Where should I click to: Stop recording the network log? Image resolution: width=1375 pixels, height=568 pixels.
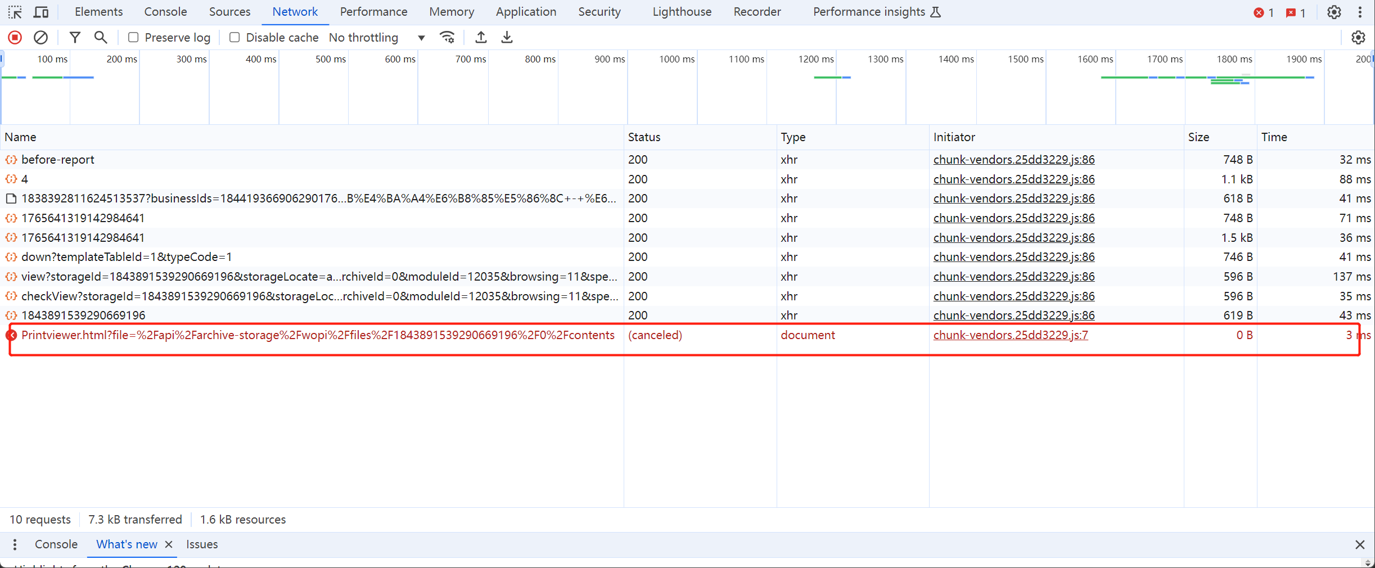[x=15, y=38]
